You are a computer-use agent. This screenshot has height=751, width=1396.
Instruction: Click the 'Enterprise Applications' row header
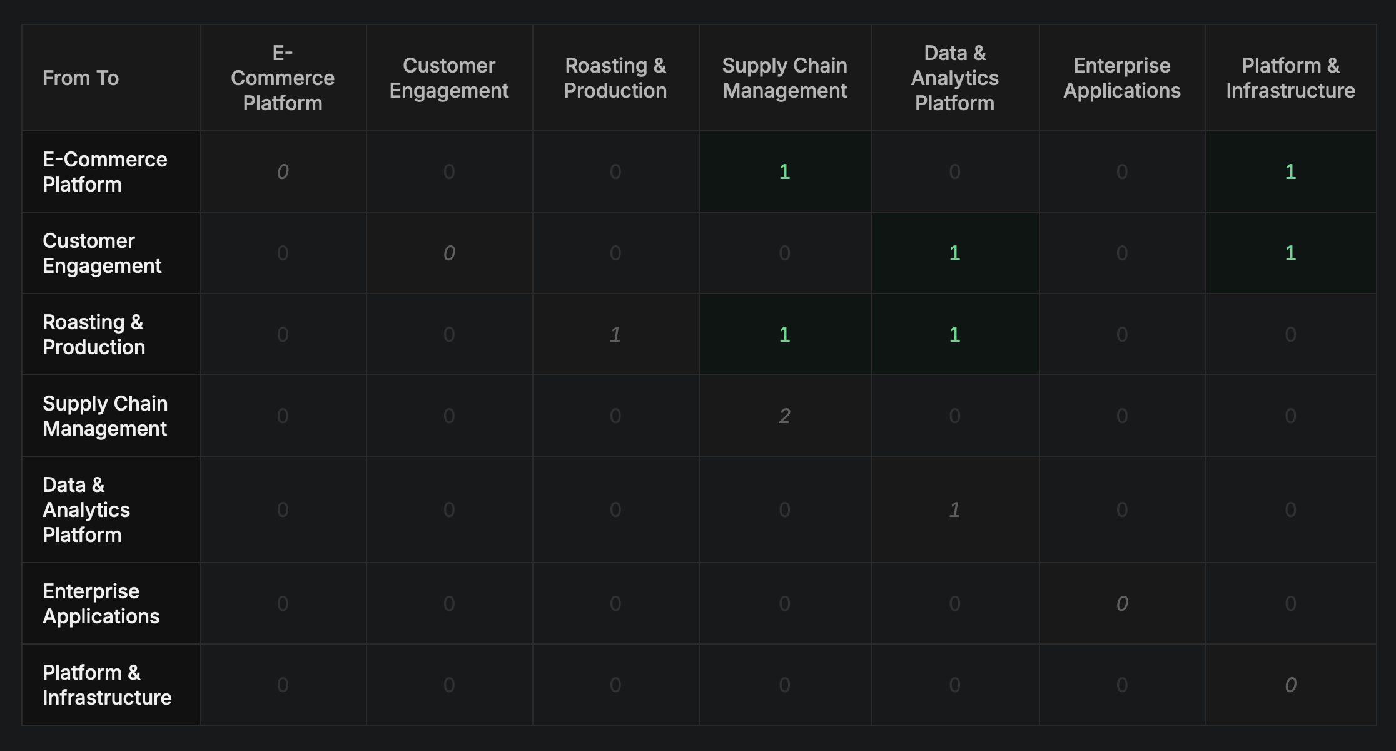point(101,603)
